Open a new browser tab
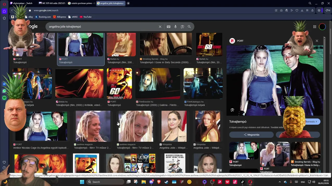332x186 pixels. click(128, 3)
